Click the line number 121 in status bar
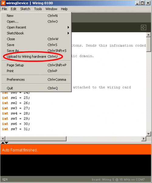The image size is (152, 183). pyautogui.click(x=5, y=180)
